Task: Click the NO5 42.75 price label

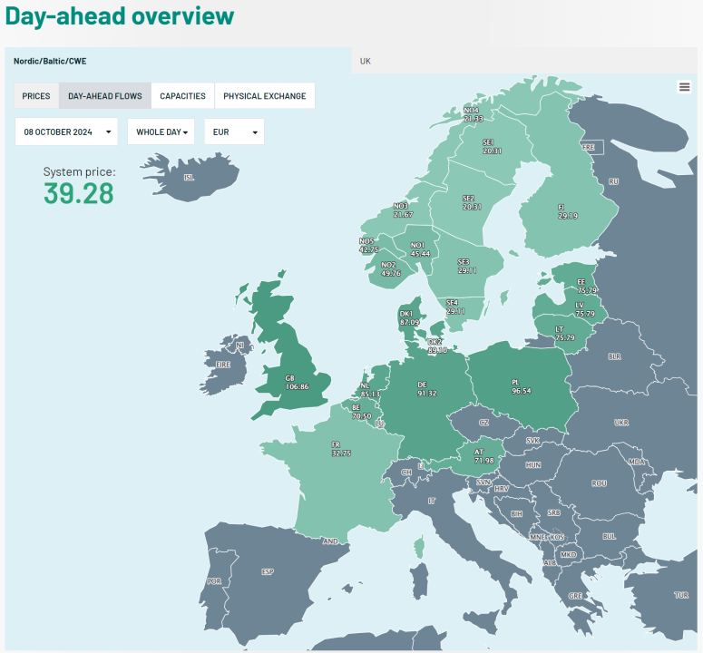Action: (x=368, y=245)
